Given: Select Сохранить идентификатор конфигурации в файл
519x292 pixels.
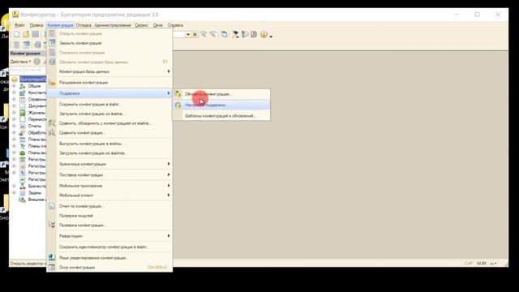Looking at the screenshot, I should pyautogui.click(x=109, y=247).
